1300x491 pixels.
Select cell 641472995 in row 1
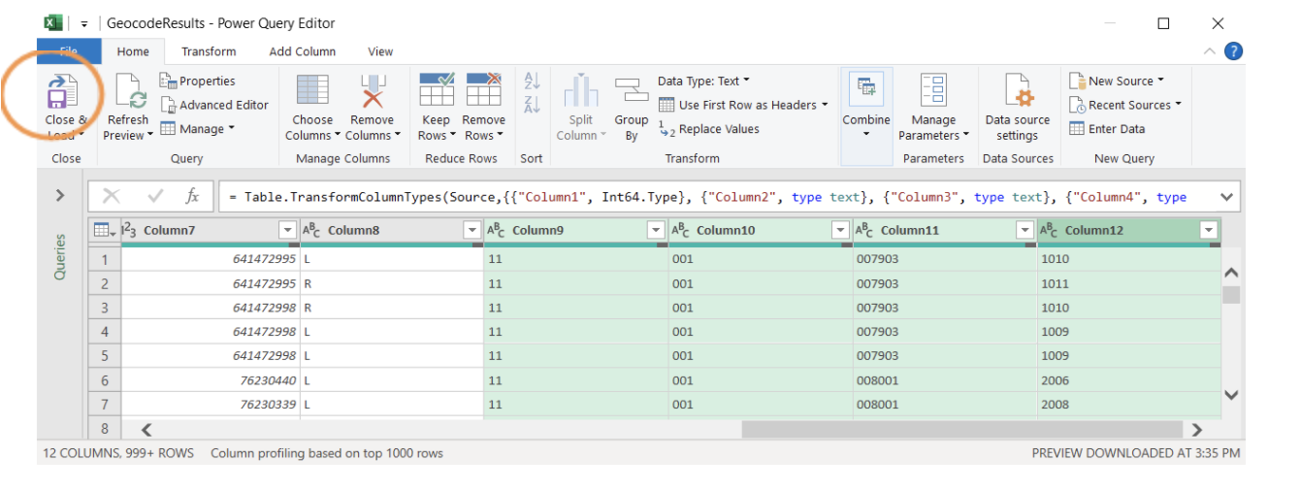(x=210, y=259)
